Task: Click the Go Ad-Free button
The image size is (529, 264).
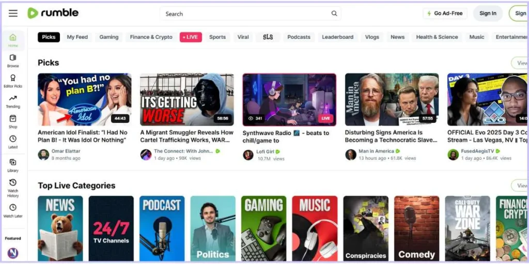Action: tap(444, 13)
